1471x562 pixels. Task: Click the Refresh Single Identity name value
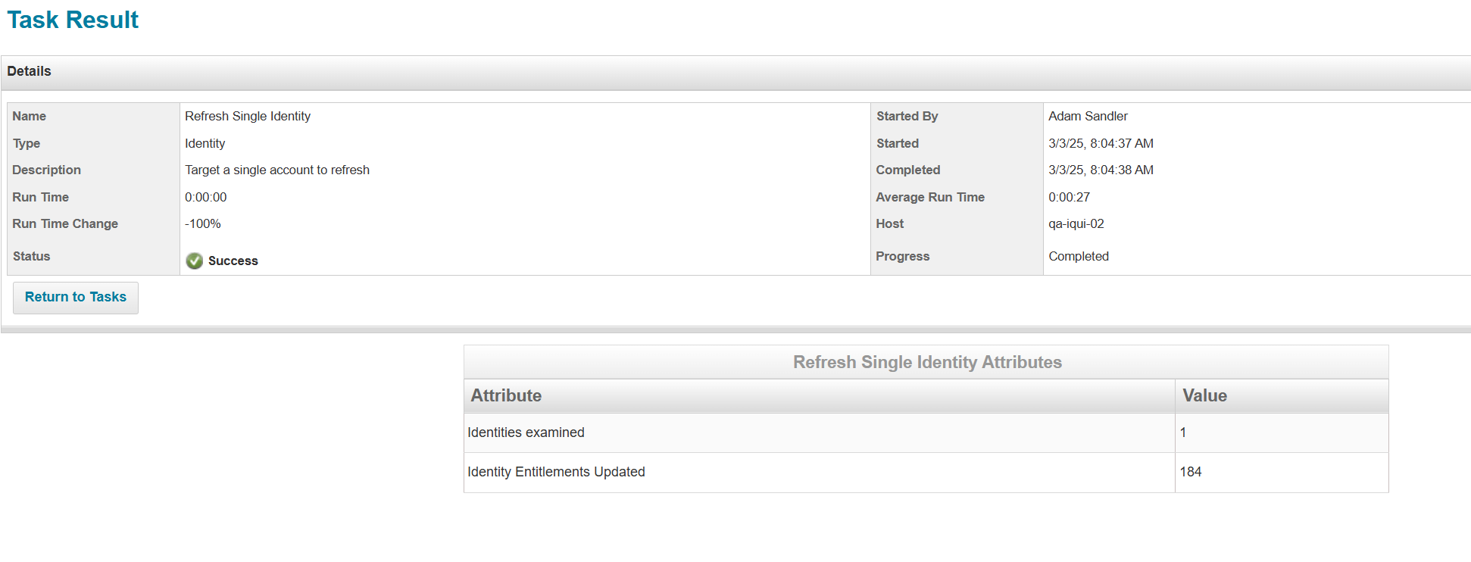coord(248,116)
